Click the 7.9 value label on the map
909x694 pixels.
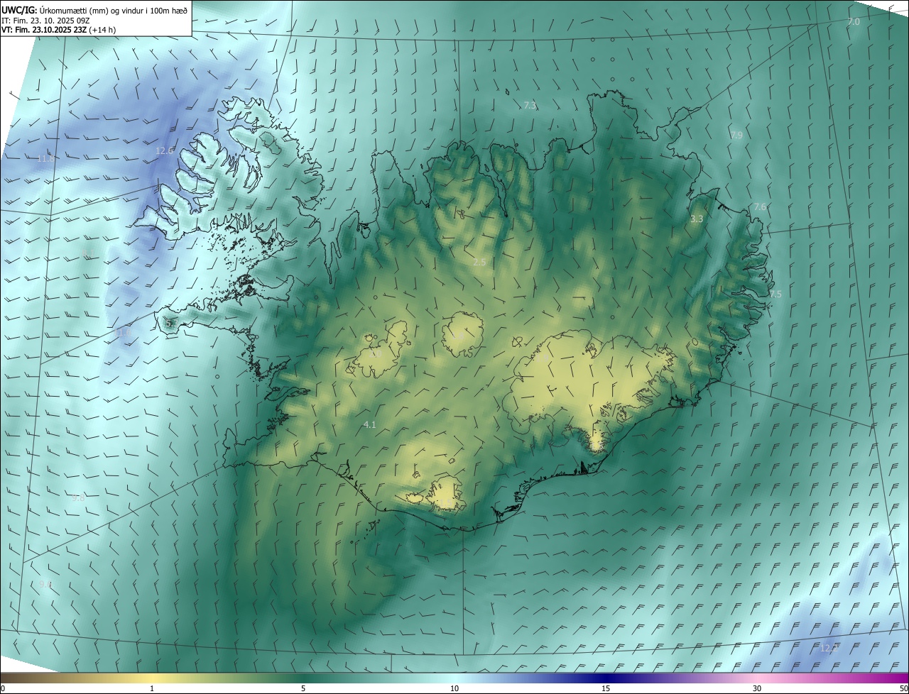click(x=736, y=135)
